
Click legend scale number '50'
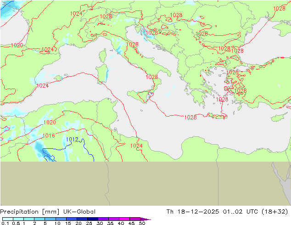(142, 223)
